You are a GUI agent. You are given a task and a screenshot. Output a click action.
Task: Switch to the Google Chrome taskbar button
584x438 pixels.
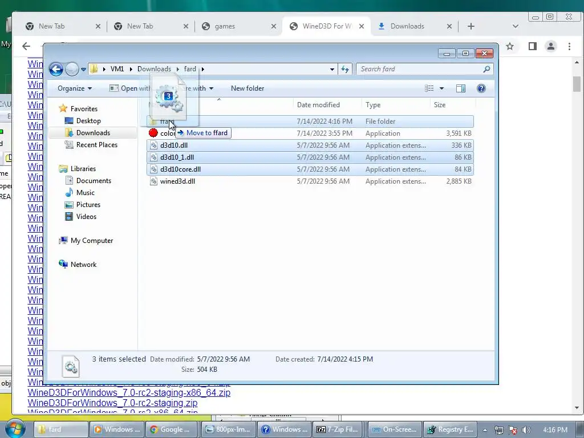[172, 429]
